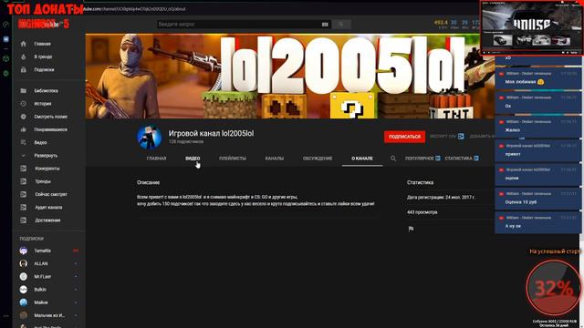Viewport: 584px width, 328px height.
Task: Click the channel search magnifier icon
Action: tap(393, 159)
